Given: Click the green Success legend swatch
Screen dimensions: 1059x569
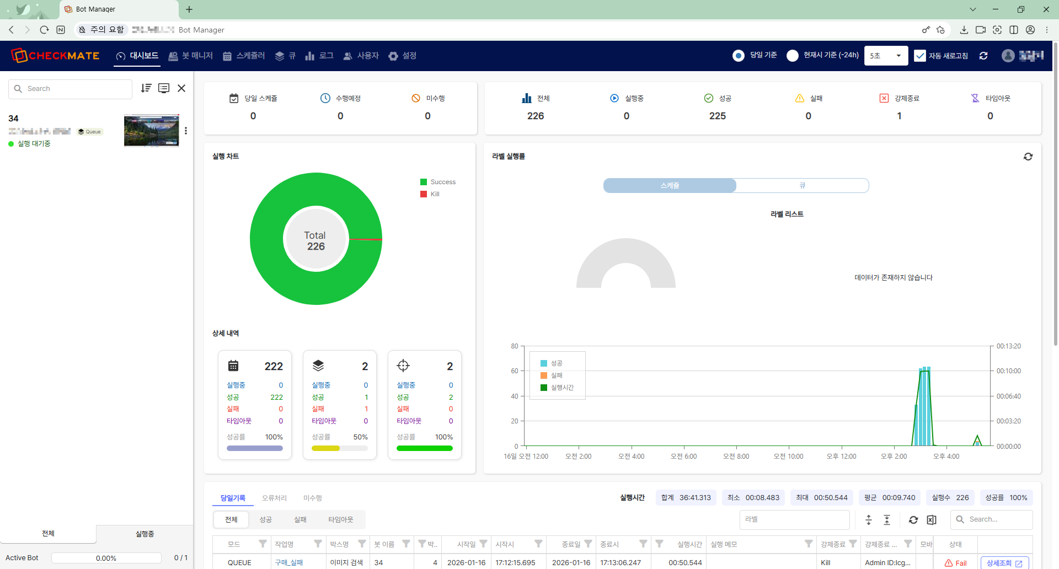Looking at the screenshot, I should (424, 182).
